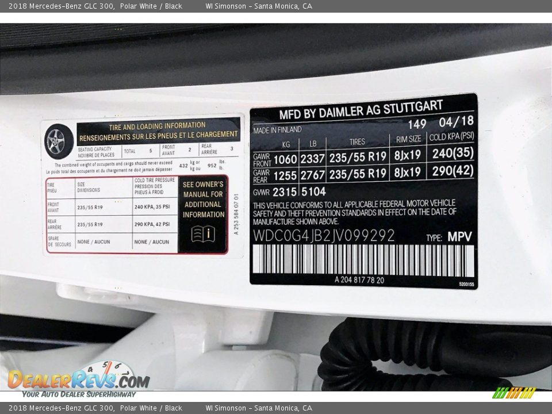
Task: Click the '240 KPA, 35 PSI' front pressure cell
Action: pyautogui.click(x=152, y=207)
